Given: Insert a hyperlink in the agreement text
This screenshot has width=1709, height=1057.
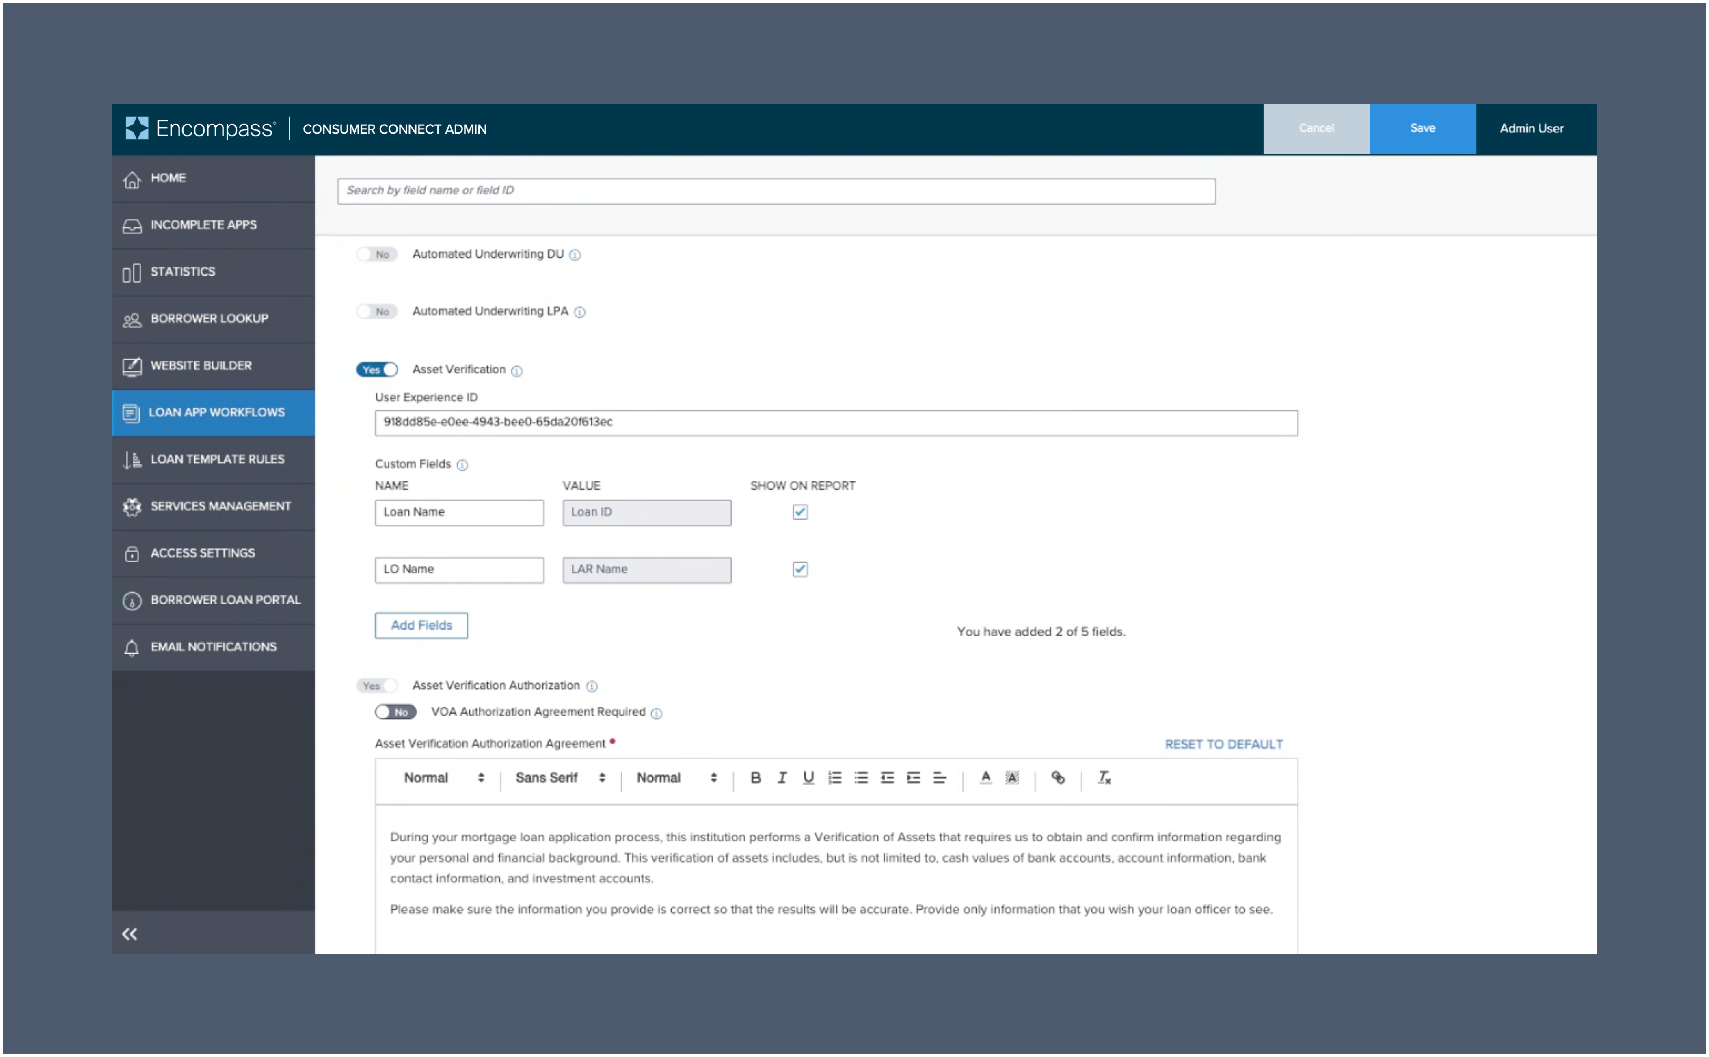Looking at the screenshot, I should click(x=1058, y=777).
